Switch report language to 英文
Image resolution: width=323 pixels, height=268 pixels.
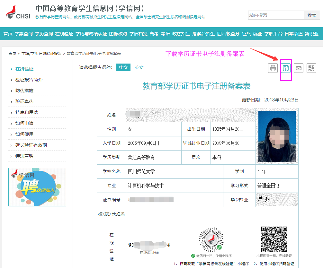click(139, 67)
